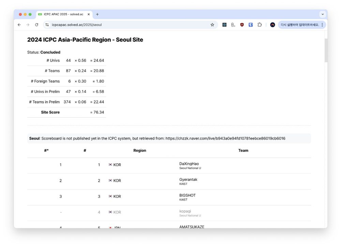The image size is (341, 246).
Task: Open the Extensions puzzle menu
Action: pos(260,25)
